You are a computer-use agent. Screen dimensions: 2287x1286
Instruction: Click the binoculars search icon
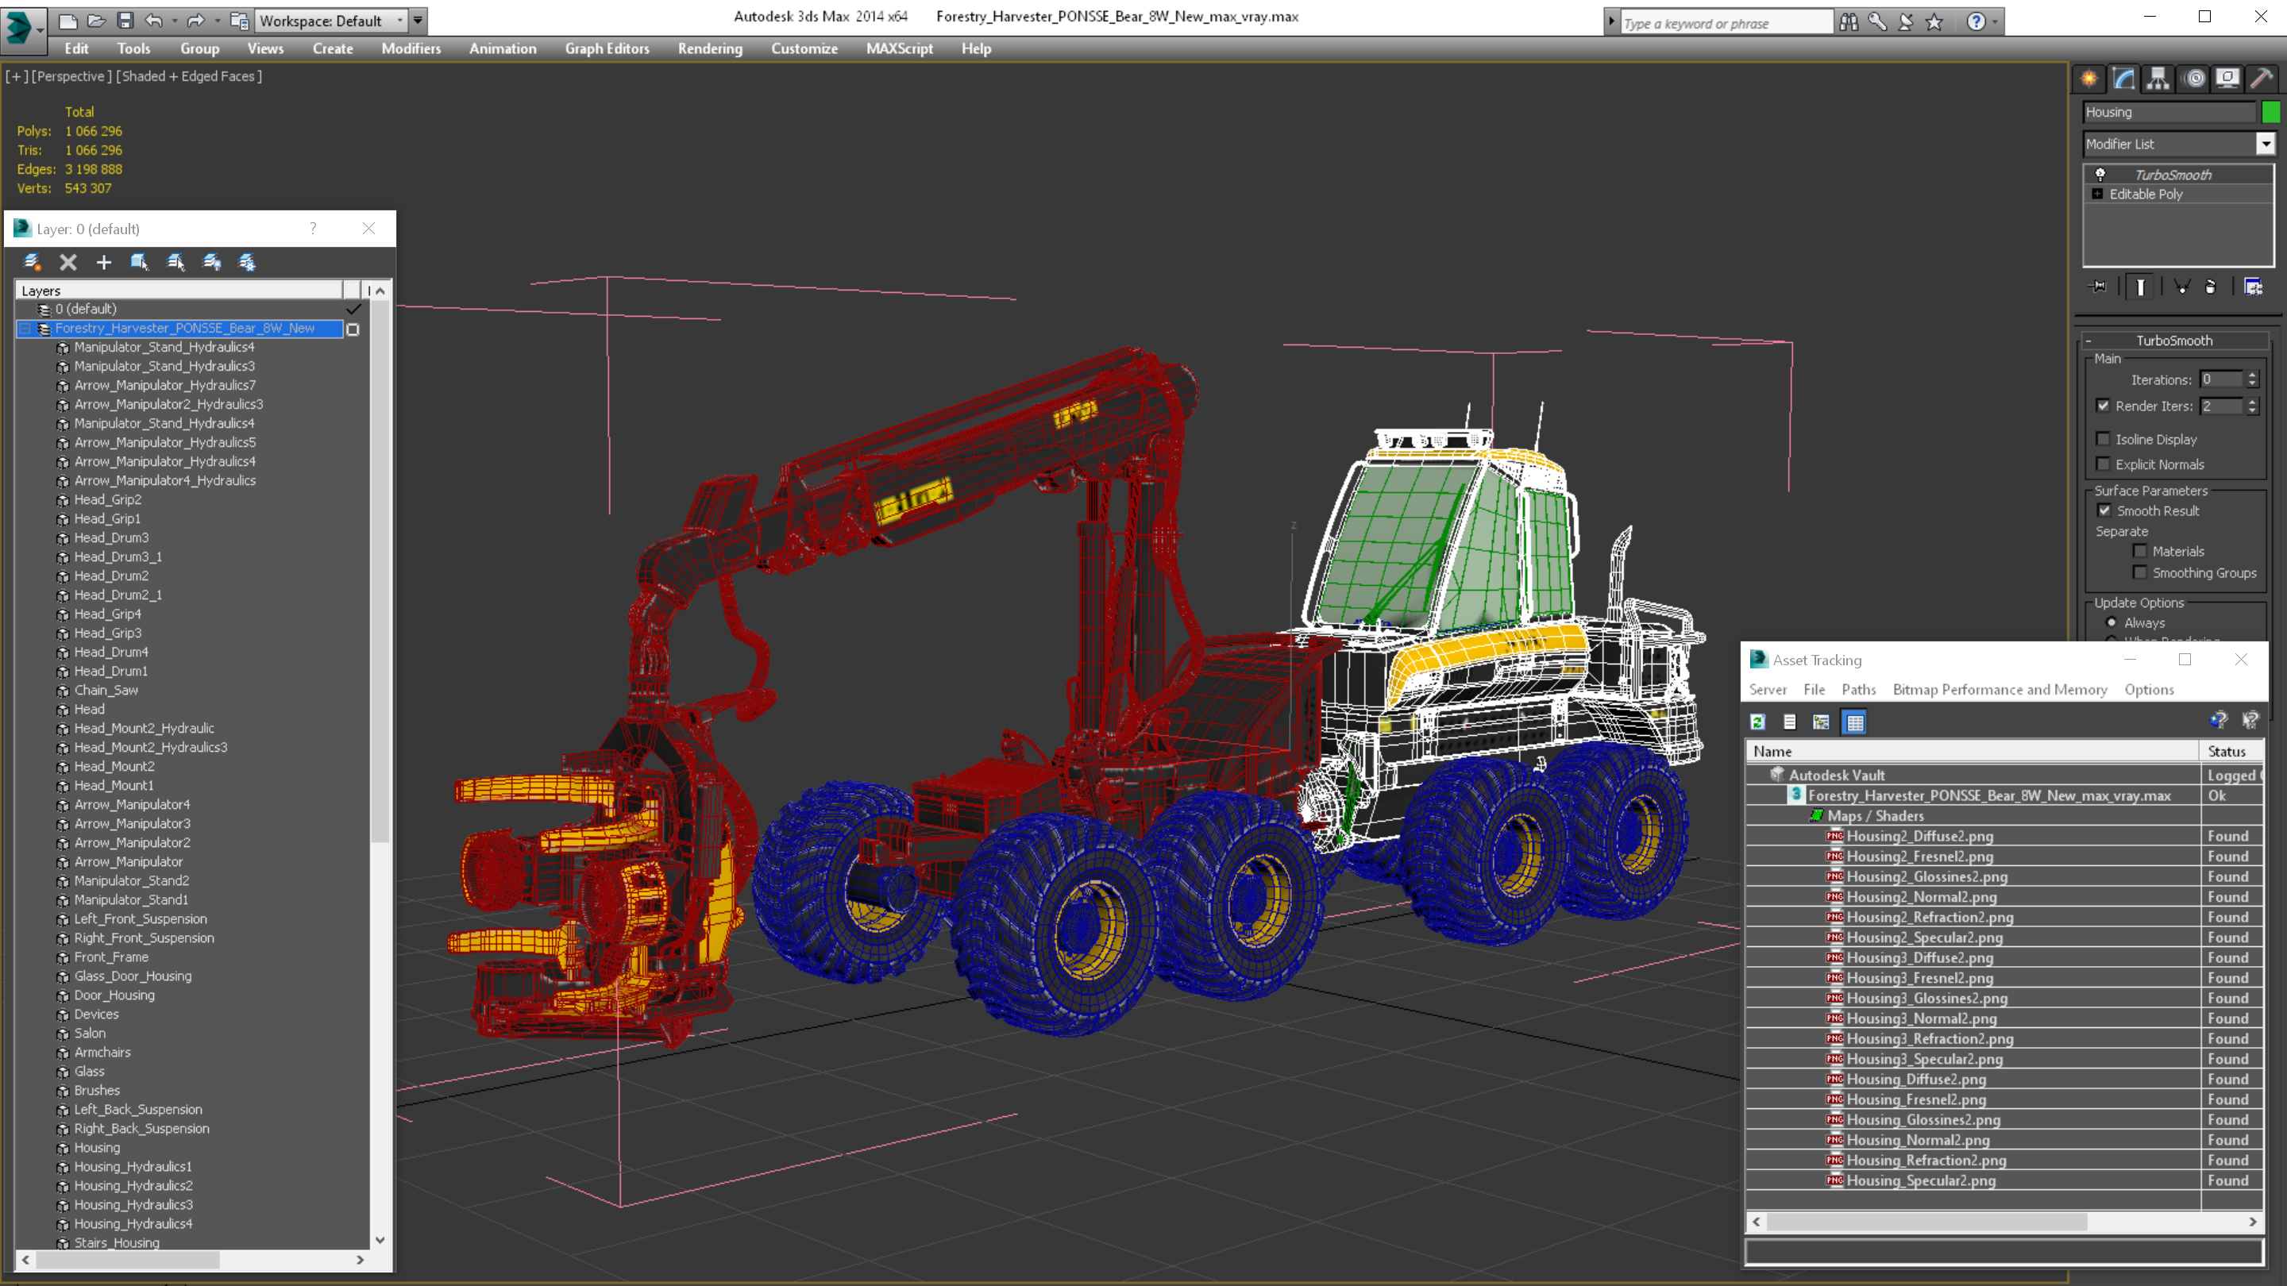[x=1849, y=21]
